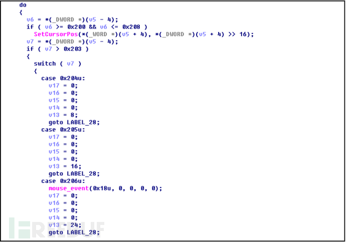346x242 pixels.
Task: Click the constant 0x208 in the if condition
Action: click(x=131, y=27)
